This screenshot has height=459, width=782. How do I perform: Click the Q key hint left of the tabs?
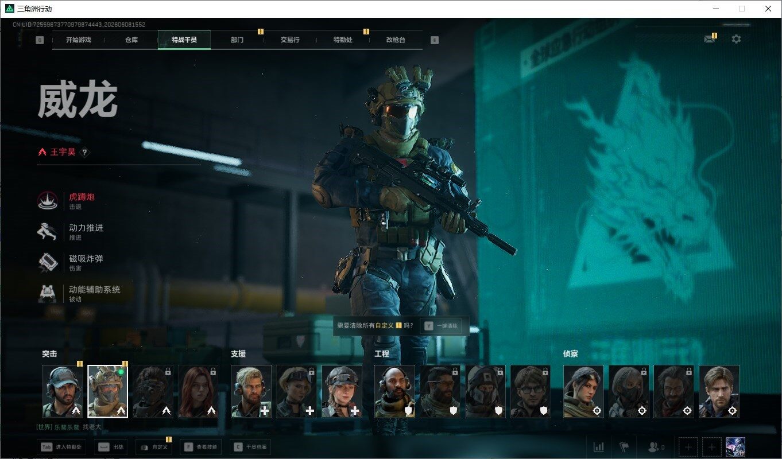pyautogui.click(x=40, y=40)
